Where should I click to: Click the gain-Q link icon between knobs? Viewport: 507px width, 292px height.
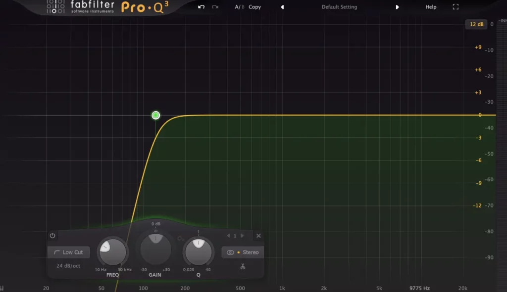(x=180, y=239)
